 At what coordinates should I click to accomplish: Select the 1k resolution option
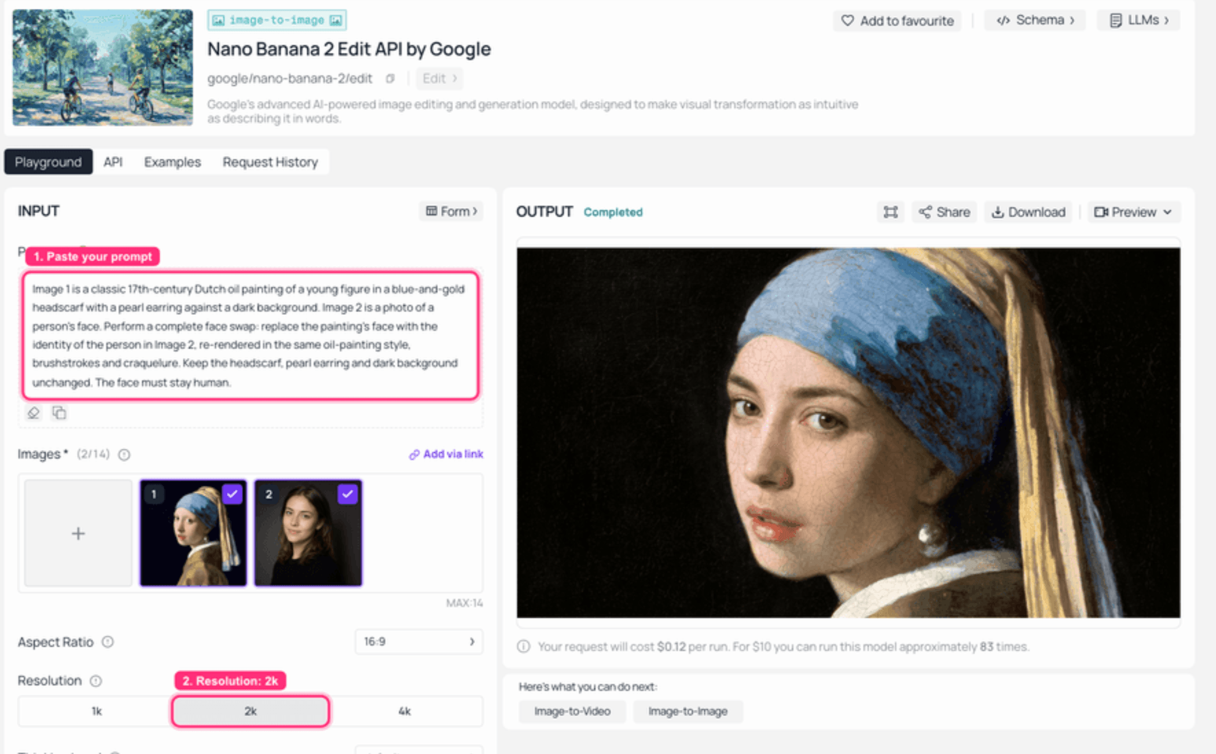click(96, 711)
